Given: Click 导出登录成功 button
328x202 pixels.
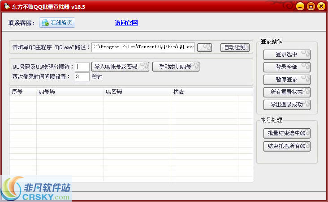Looking at the screenshot, I should [287, 105].
